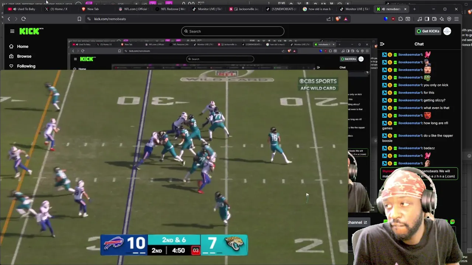Click the pinned green-bordered chat message

tap(419, 174)
